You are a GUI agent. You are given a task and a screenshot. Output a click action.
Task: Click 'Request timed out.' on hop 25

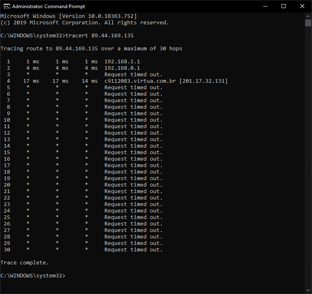(133, 217)
